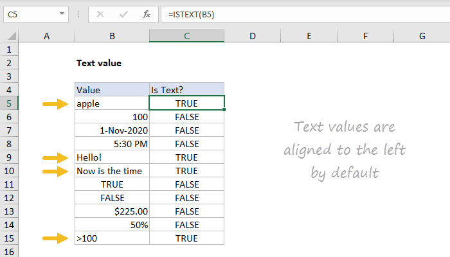450x257 pixels.
Task: Select row 15 header
Action: tap(9, 238)
